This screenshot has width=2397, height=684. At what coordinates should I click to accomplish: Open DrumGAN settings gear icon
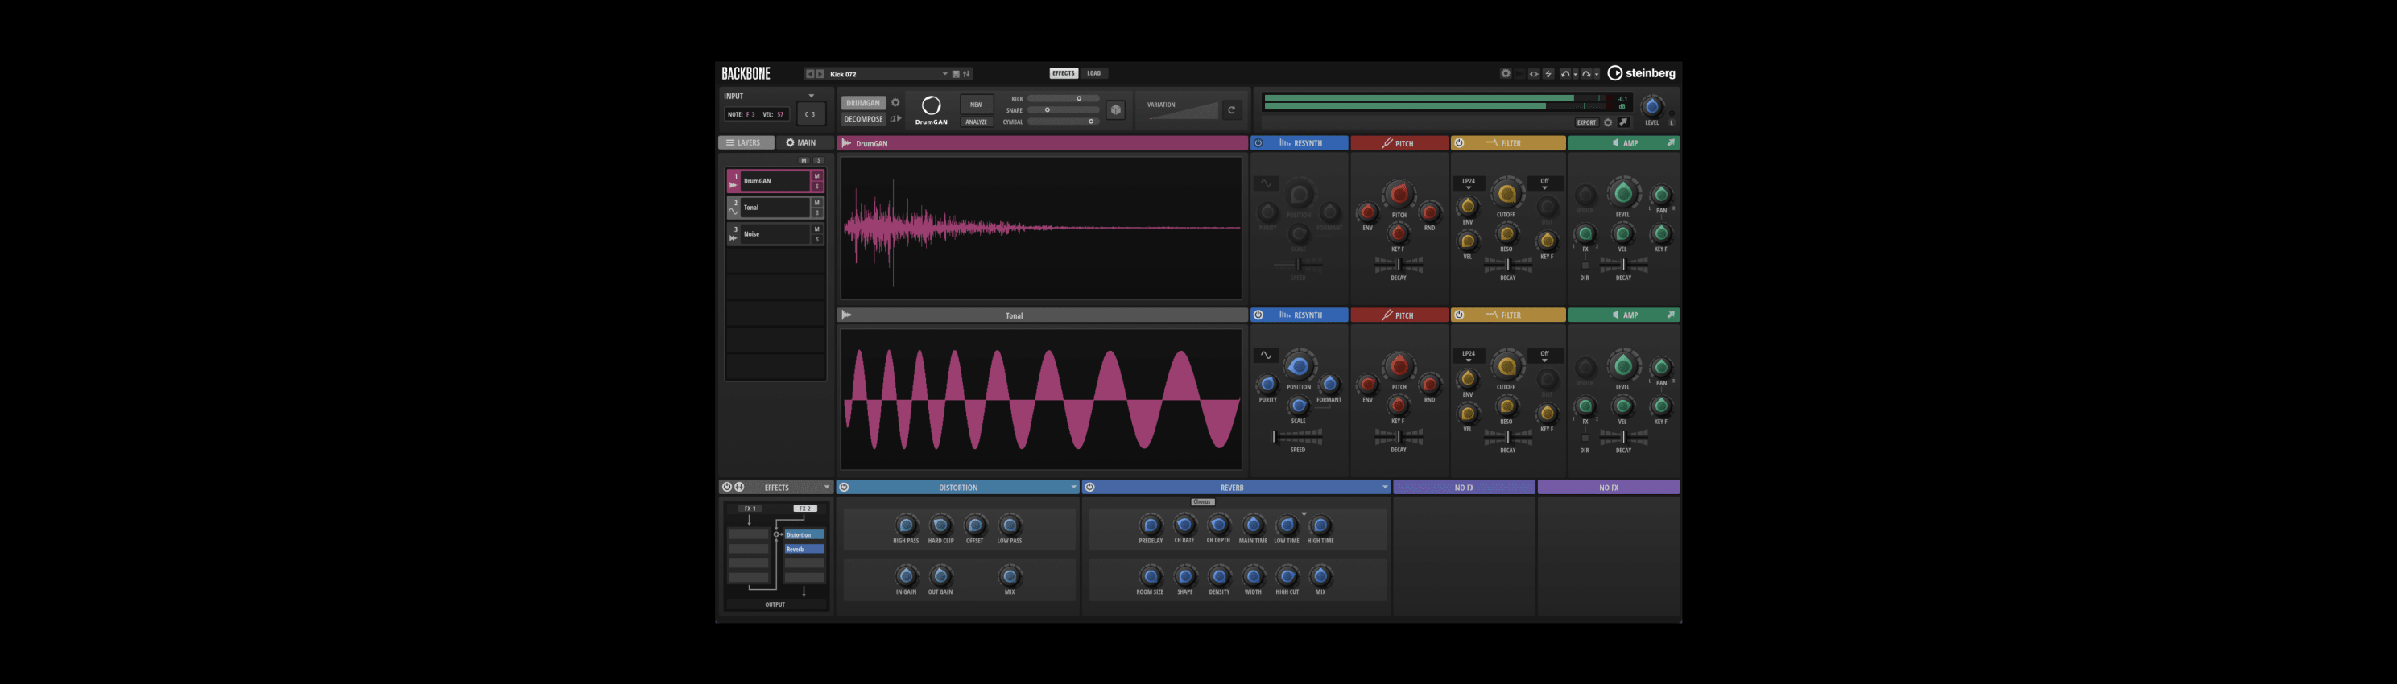pyautogui.click(x=896, y=102)
